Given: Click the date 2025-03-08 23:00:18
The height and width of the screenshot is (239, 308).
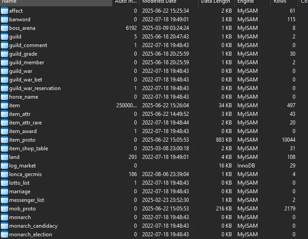Looking at the screenshot, I should [x=165, y=148].
